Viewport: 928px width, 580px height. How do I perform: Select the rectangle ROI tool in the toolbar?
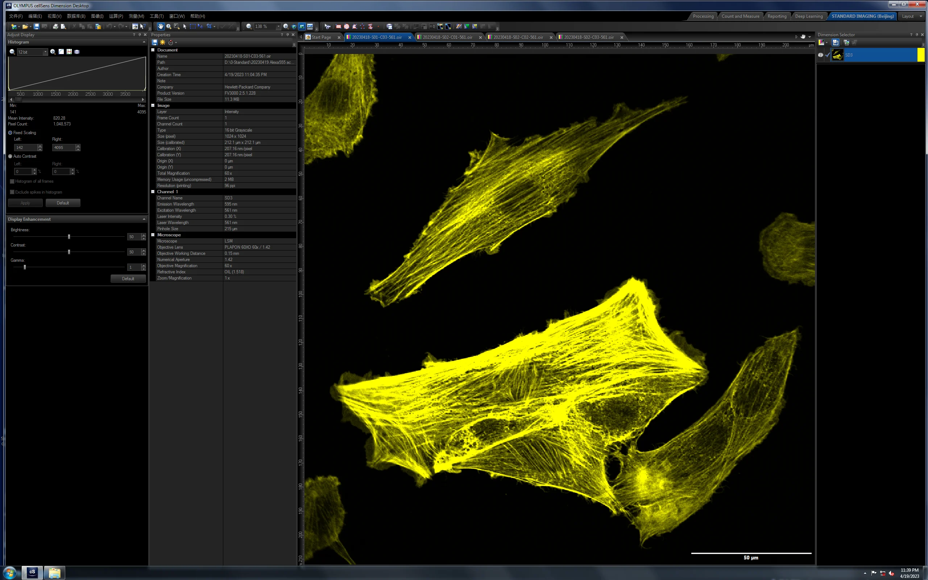tap(338, 26)
